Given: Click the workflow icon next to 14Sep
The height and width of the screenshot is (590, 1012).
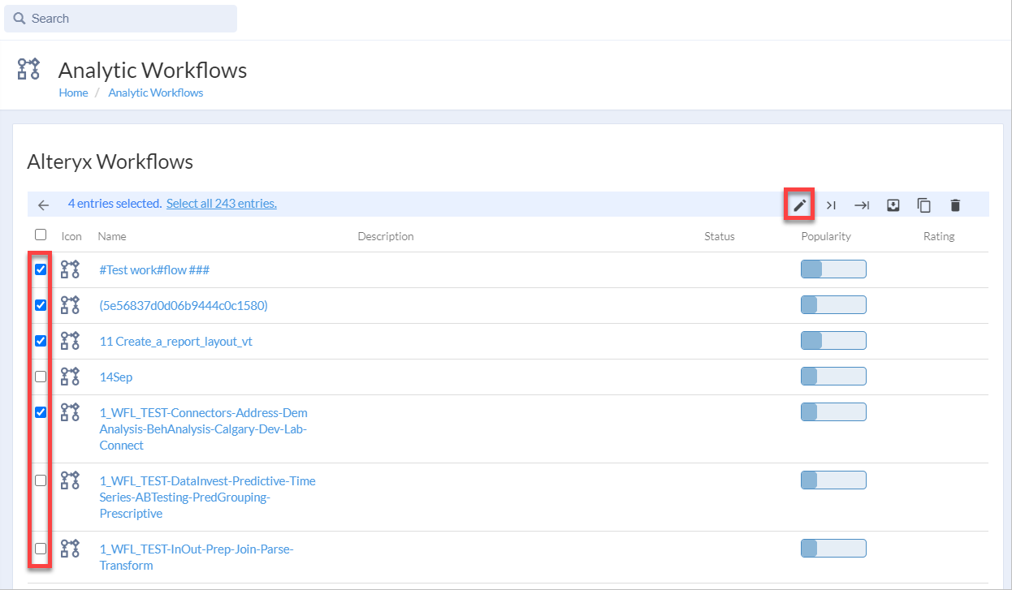Looking at the screenshot, I should (71, 377).
